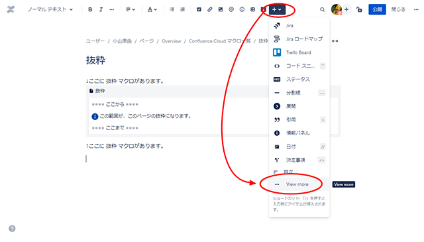Click the blue info icon in excerpt

pyautogui.click(x=95, y=117)
